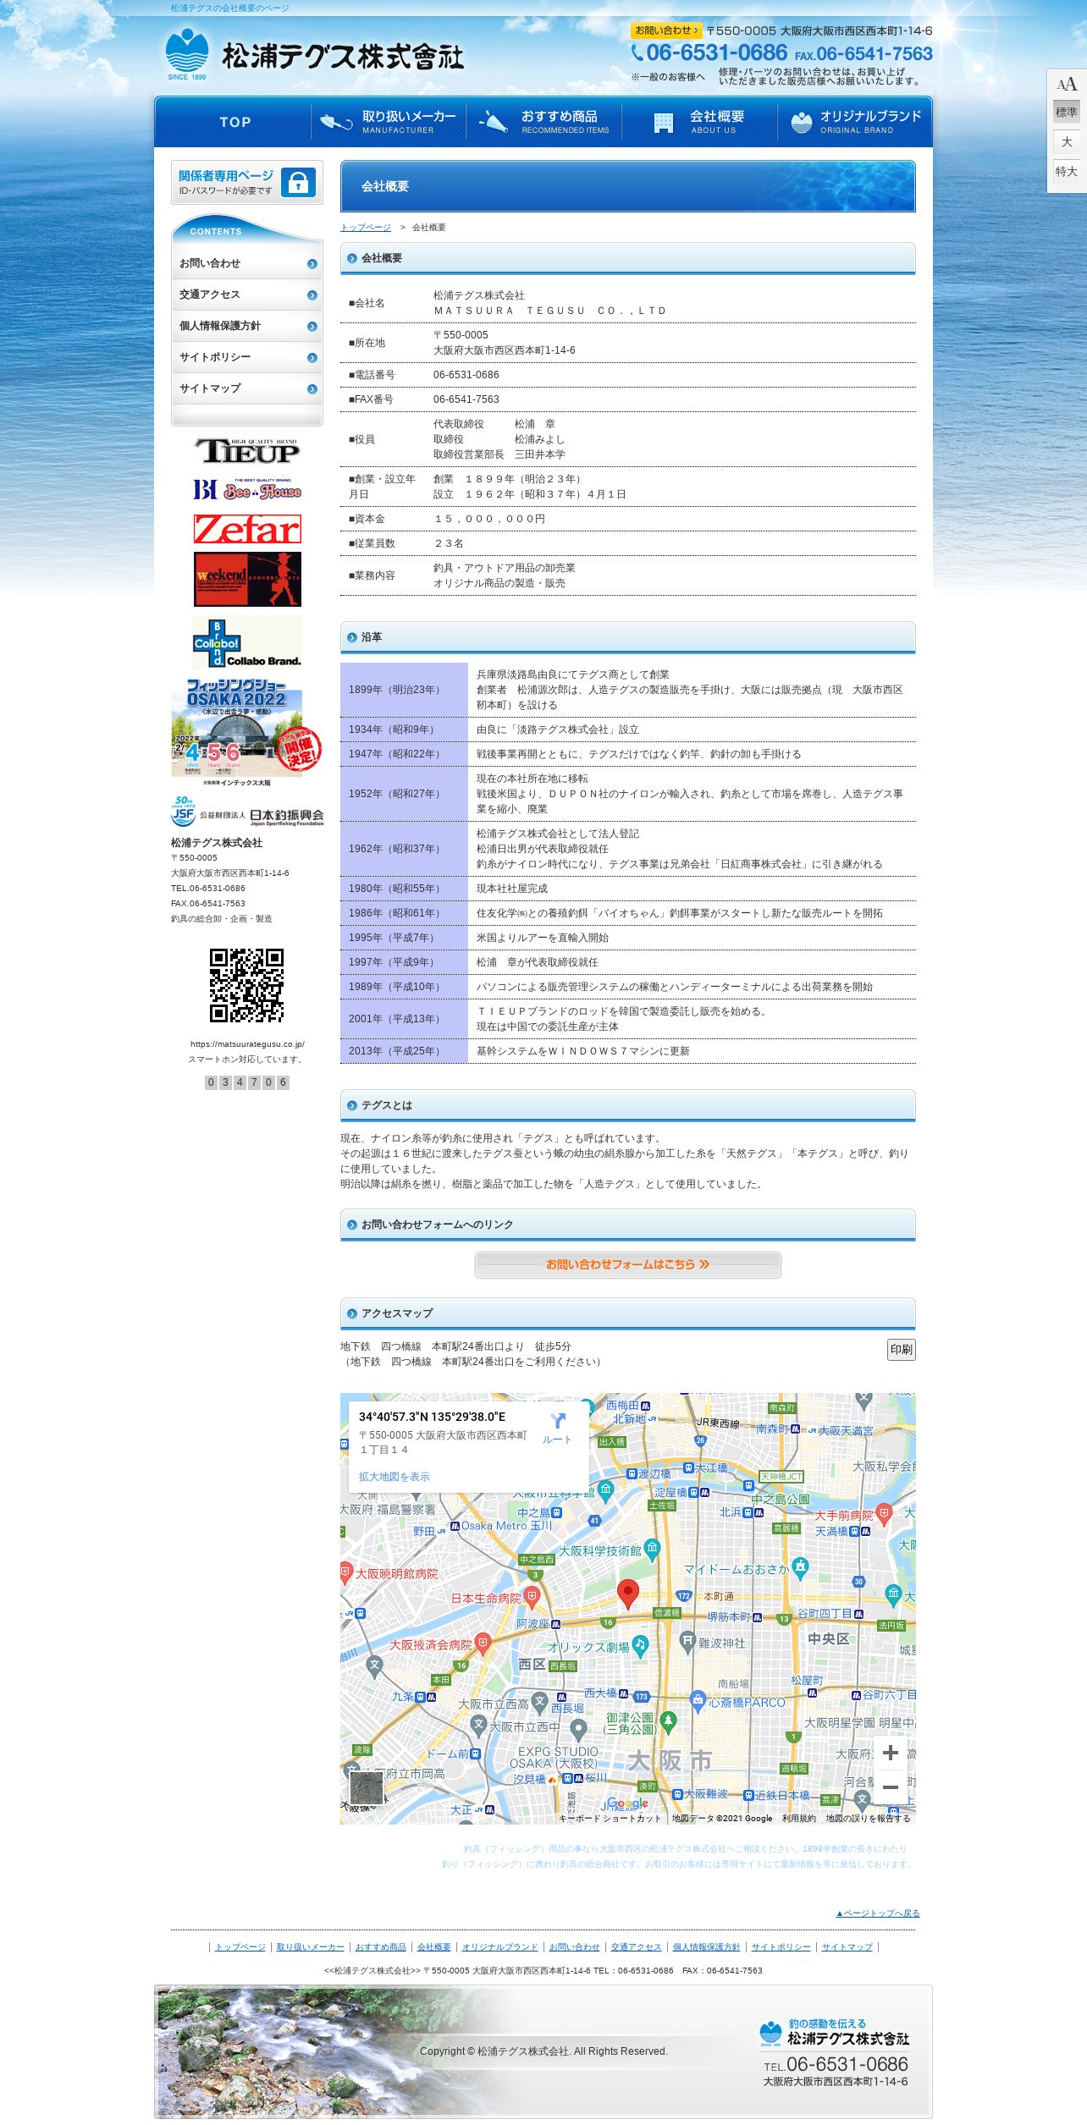Open サイトポリシー in sidebar contents
The height and width of the screenshot is (2125, 1087).
click(x=247, y=357)
